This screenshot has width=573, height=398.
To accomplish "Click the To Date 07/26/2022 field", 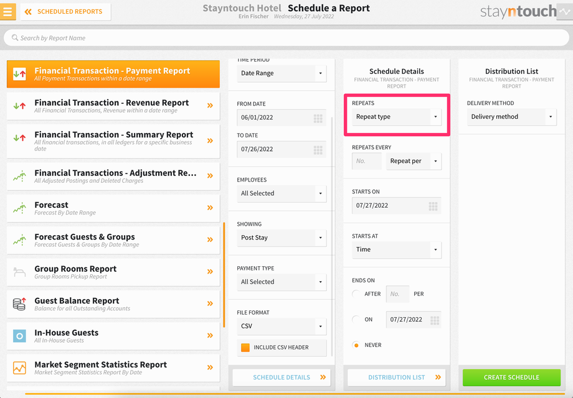I will (282, 150).
